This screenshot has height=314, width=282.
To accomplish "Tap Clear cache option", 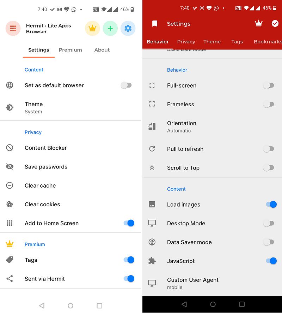I will click(x=40, y=185).
